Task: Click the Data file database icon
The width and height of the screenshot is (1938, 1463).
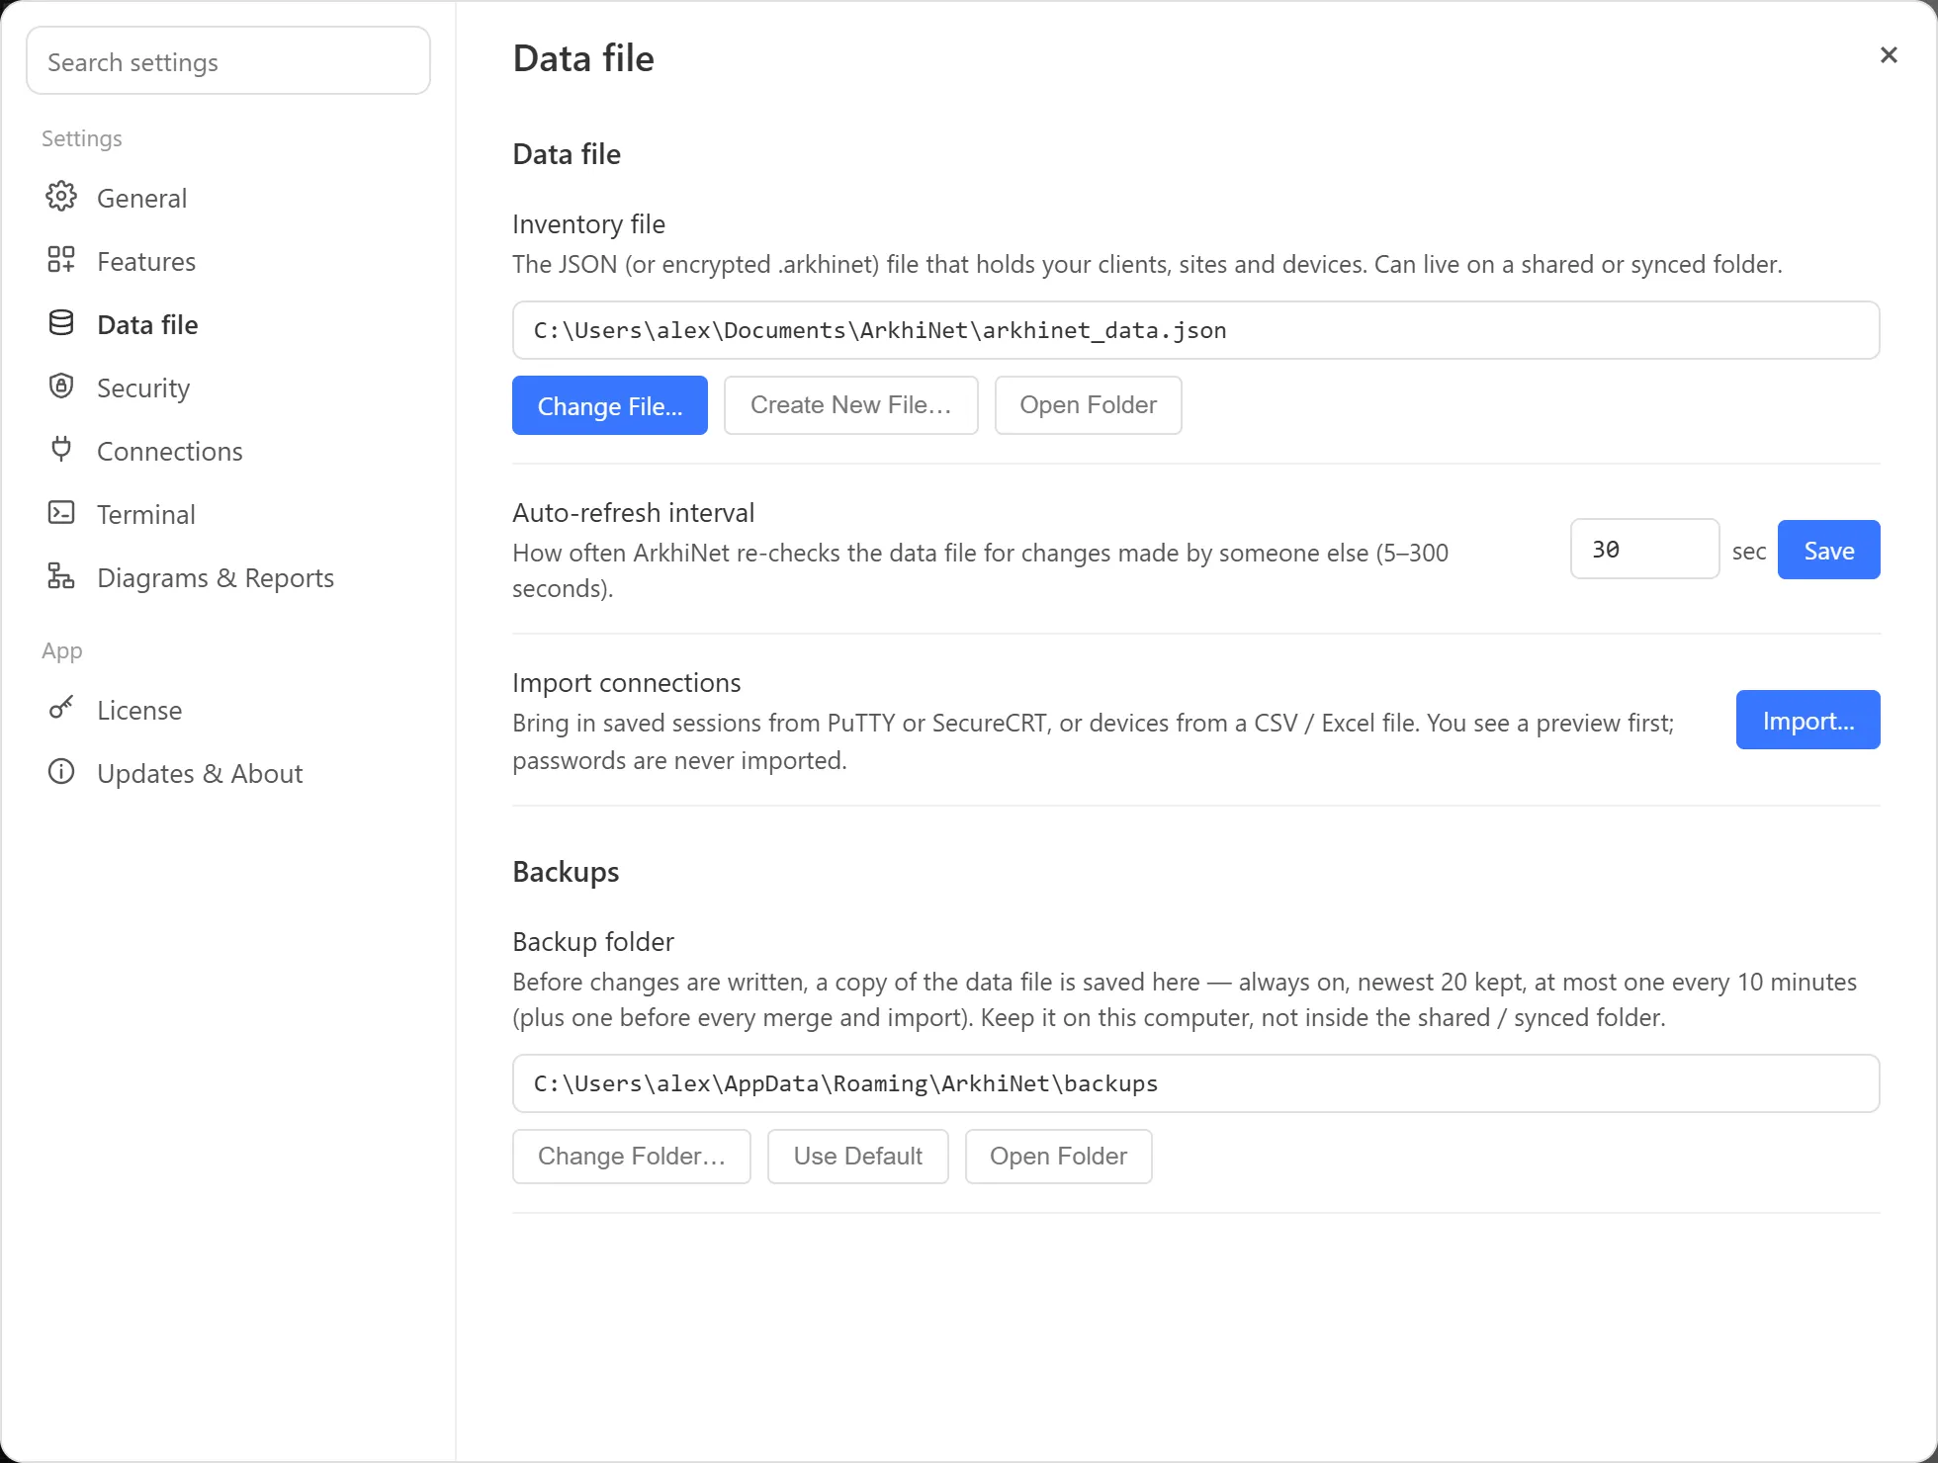Action: tap(61, 323)
